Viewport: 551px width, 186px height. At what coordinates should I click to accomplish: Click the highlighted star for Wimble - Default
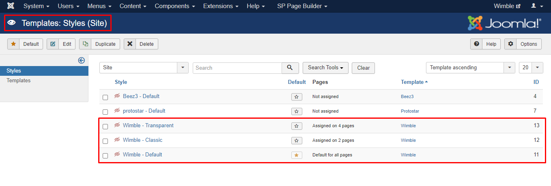pyautogui.click(x=297, y=155)
